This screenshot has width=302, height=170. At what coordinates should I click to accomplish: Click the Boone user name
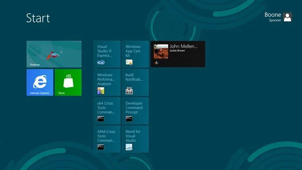pyautogui.click(x=273, y=15)
